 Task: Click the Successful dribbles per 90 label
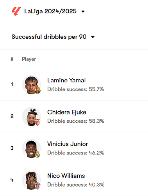(x=49, y=37)
